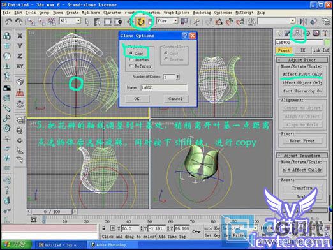
Task: Click the Affect Pivot Only button
Action: pyautogui.click(x=302, y=74)
